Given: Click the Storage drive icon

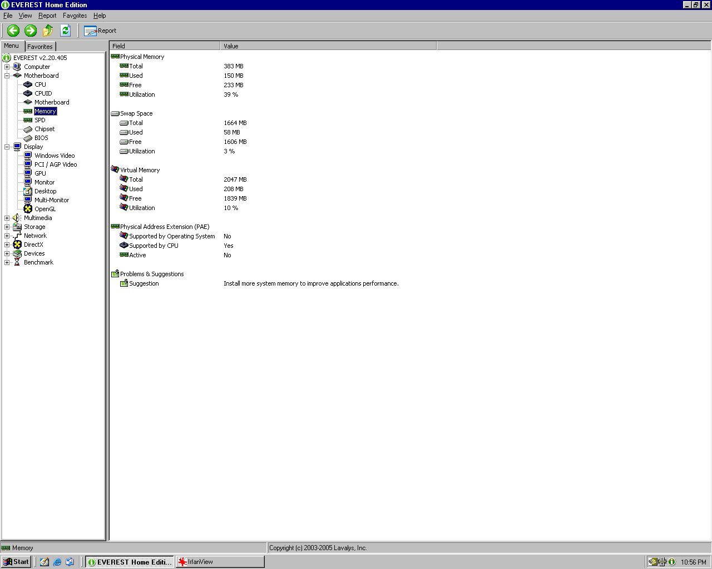Looking at the screenshot, I should [x=17, y=227].
